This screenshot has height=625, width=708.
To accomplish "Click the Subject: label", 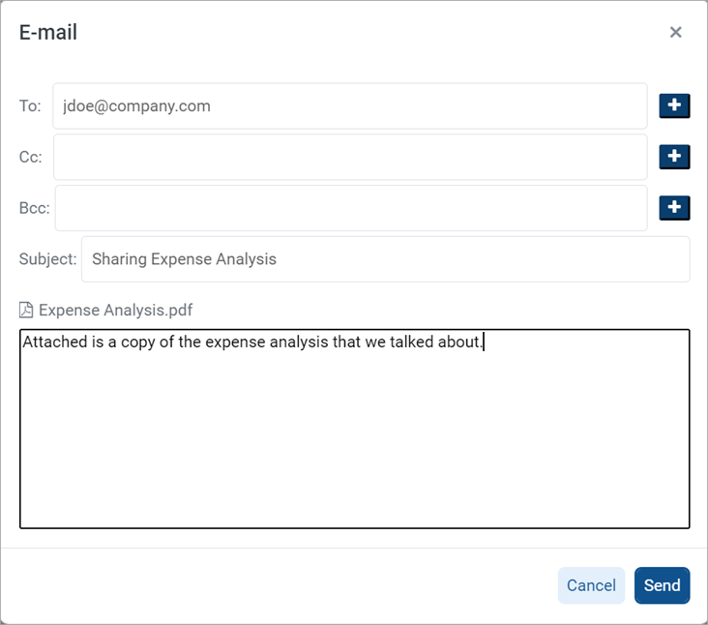I will (47, 259).
